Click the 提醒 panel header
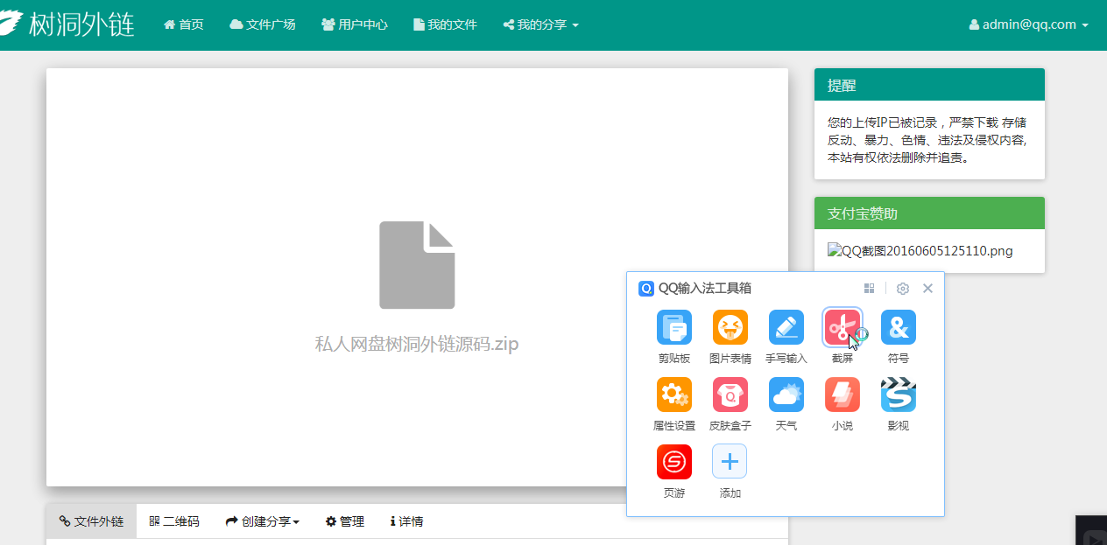Image resolution: width=1107 pixels, height=545 pixels. point(929,85)
